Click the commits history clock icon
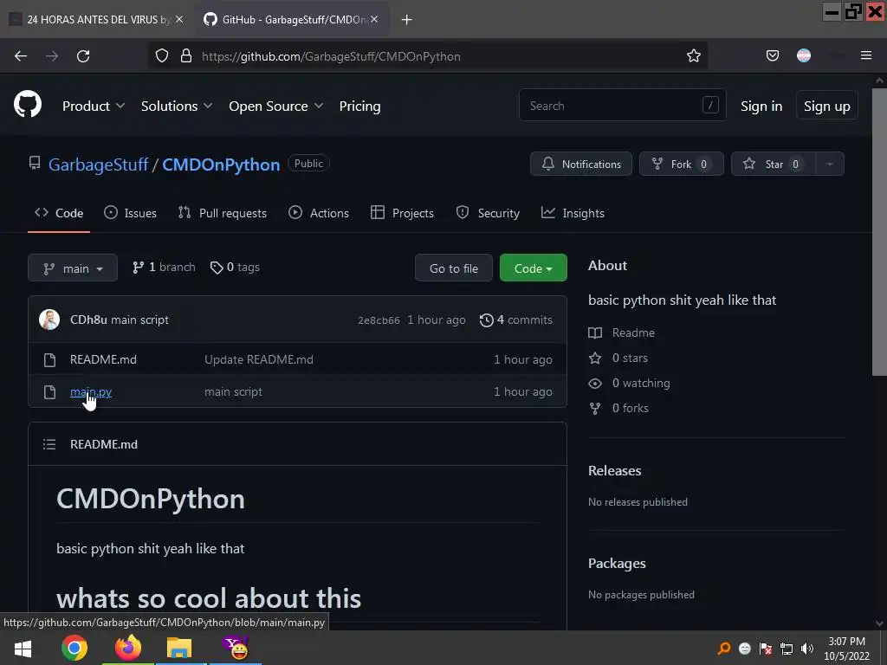This screenshot has height=665, width=887. tap(487, 320)
